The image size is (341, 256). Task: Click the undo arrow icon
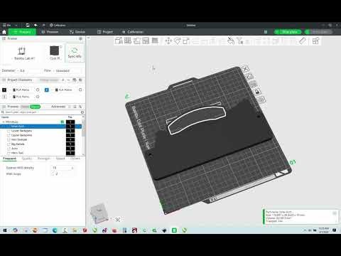(x=36, y=25)
